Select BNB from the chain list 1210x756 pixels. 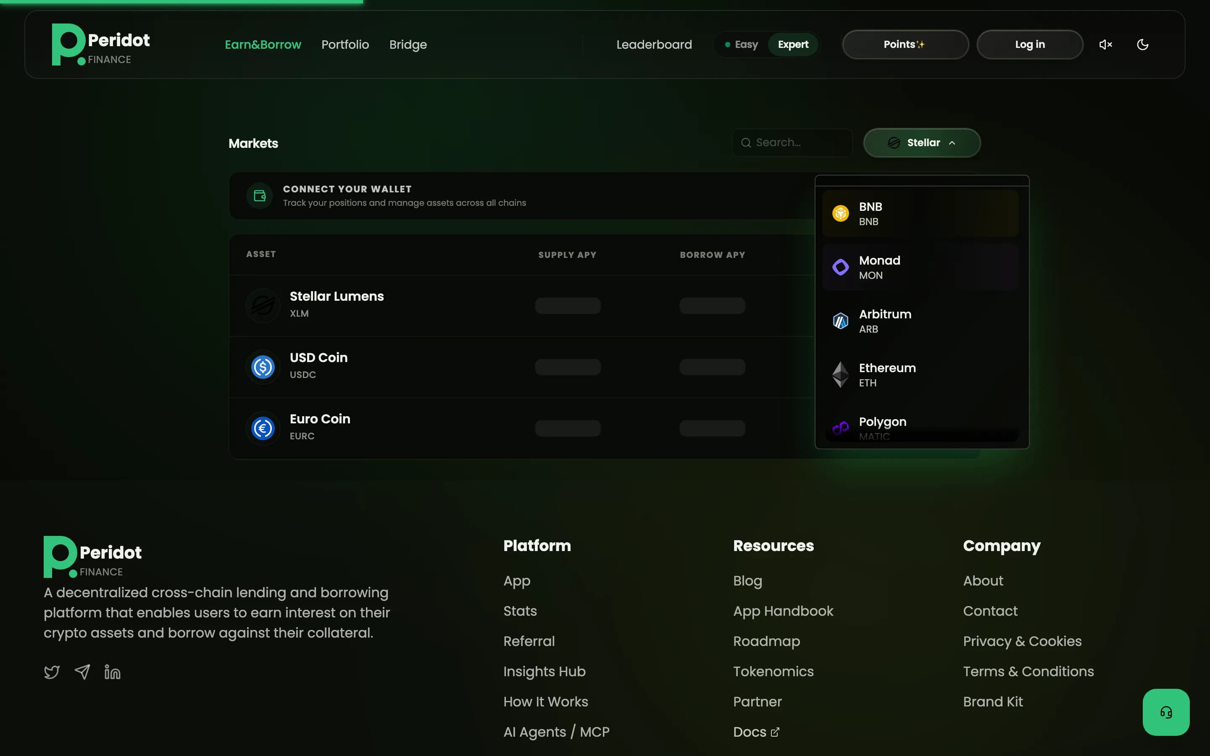click(921, 213)
